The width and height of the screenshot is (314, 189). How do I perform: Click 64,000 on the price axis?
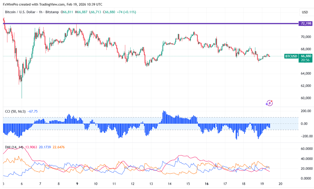306,73
